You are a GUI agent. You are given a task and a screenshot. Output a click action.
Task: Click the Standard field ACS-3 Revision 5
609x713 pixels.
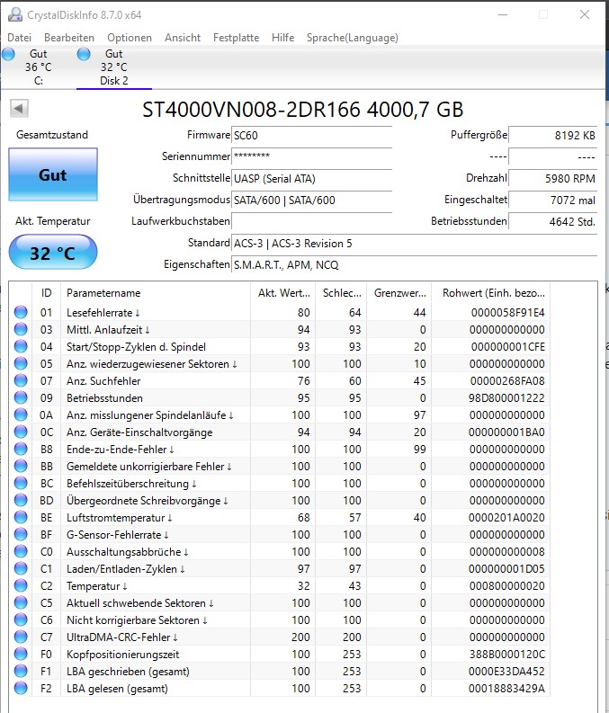pos(414,244)
